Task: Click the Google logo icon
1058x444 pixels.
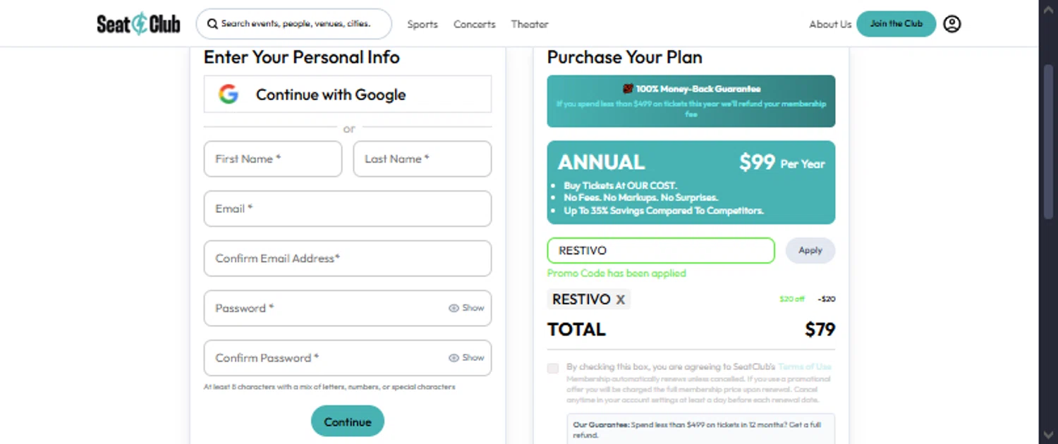Action: (228, 94)
